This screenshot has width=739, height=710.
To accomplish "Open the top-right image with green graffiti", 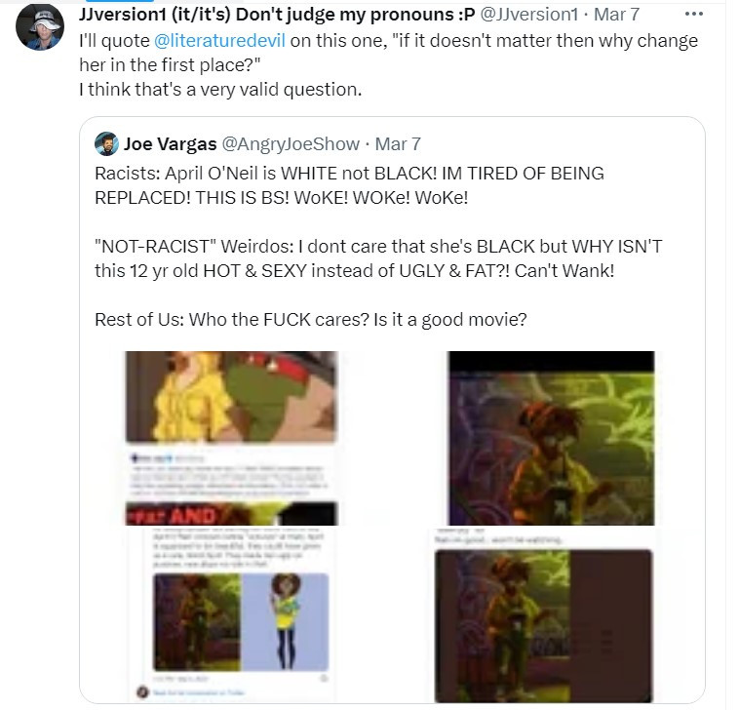I will click(552, 438).
